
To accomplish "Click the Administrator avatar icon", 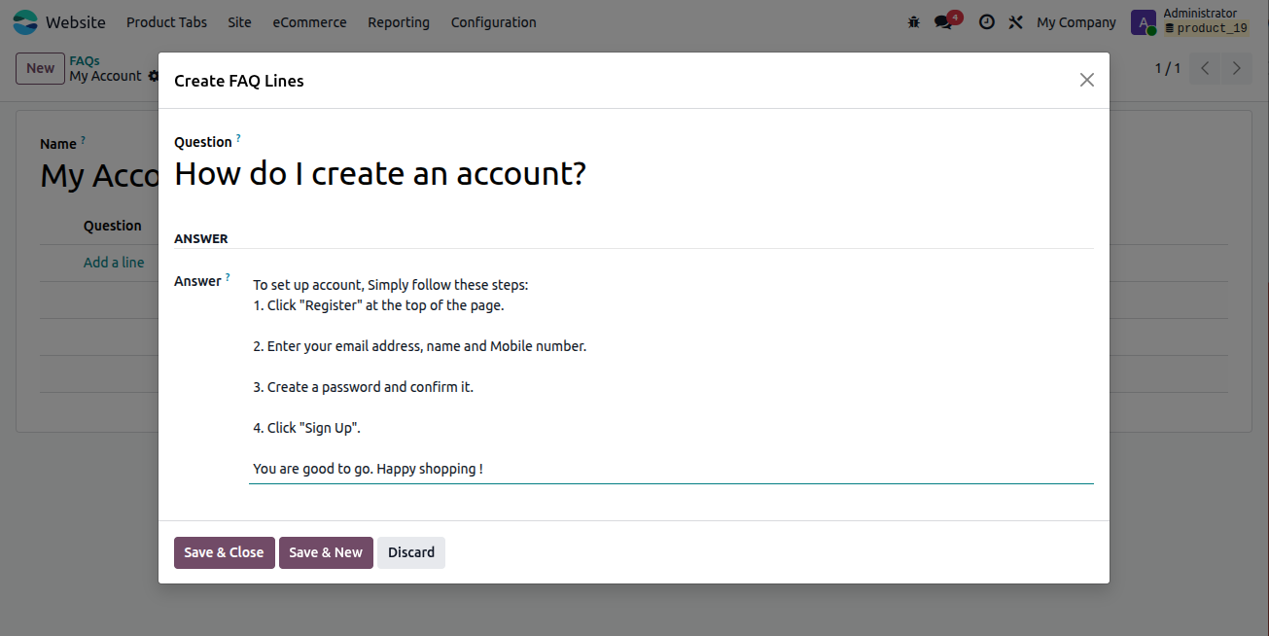I will [x=1144, y=22].
